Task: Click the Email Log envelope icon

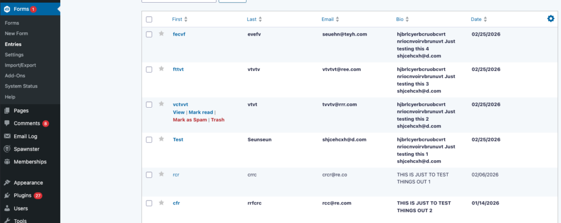Action: (x=7, y=136)
